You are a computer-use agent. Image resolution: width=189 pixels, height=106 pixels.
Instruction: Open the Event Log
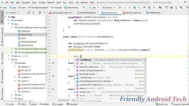tap(162, 104)
